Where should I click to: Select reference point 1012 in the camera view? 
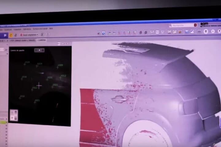click(x=60, y=78)
